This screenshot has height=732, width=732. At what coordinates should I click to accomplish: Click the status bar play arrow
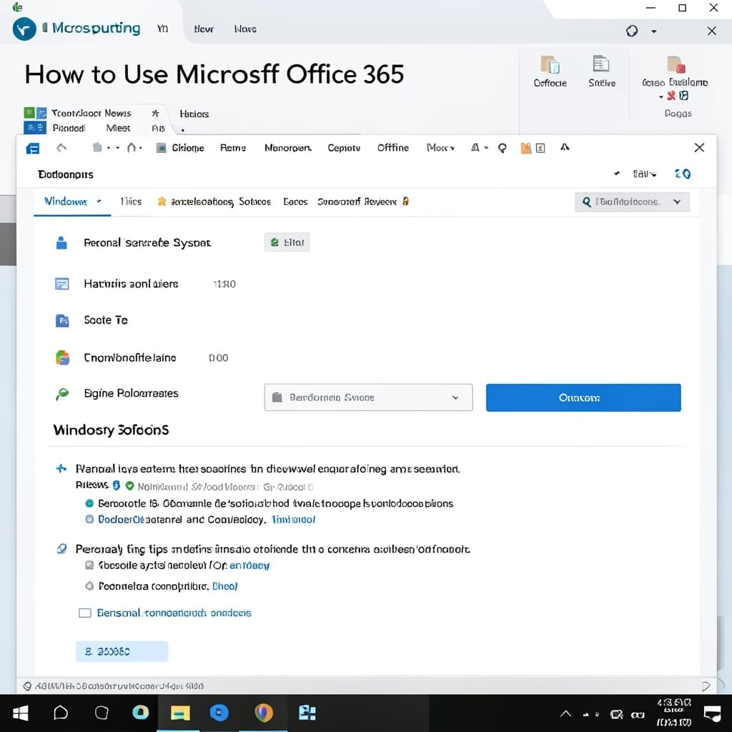[706, 686]
